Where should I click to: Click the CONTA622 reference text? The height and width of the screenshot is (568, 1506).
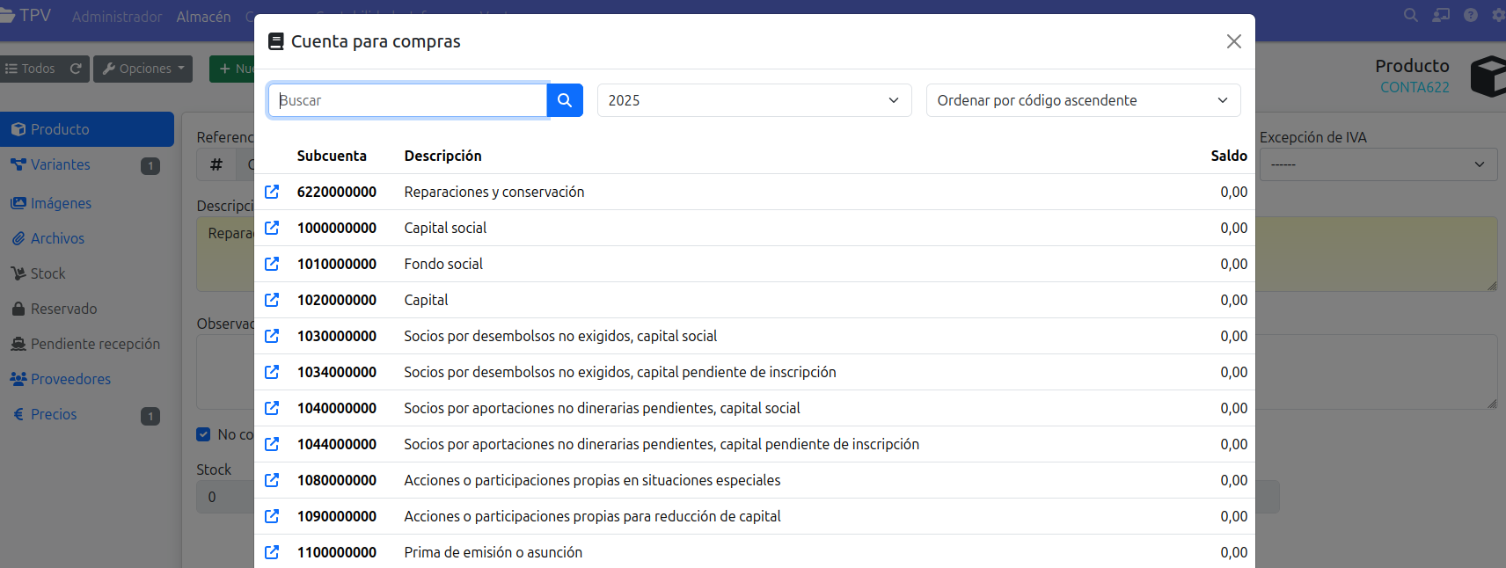(1415, 87)
